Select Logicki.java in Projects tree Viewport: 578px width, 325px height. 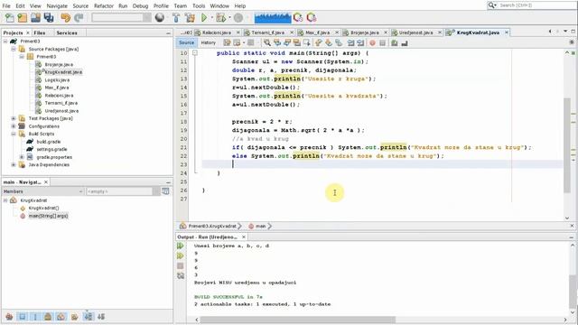[57, 80]
